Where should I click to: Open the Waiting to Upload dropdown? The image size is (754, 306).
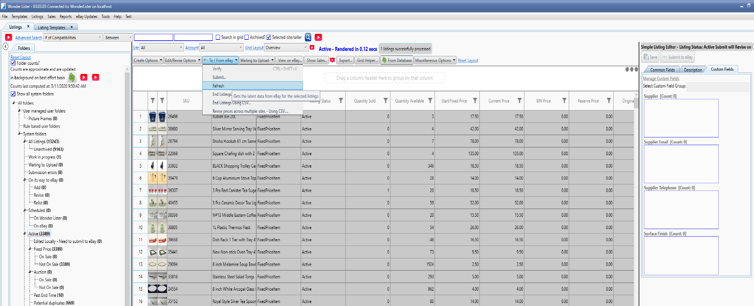pyautogui.click(x=257, y=60)
